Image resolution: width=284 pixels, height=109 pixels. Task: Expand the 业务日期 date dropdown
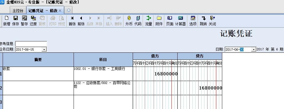tap(44, 49)
